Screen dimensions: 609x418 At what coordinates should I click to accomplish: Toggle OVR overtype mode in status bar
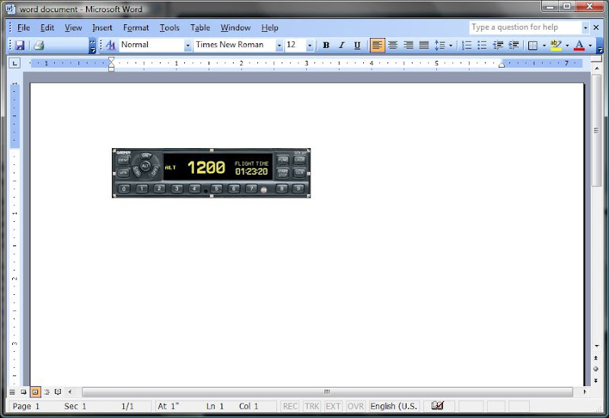click(x=356, y=407)
